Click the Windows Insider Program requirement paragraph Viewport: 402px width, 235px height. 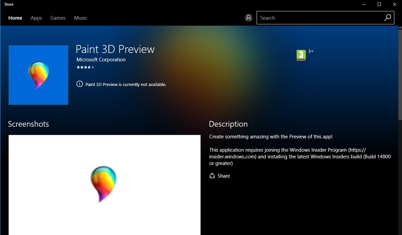(300, 157)
